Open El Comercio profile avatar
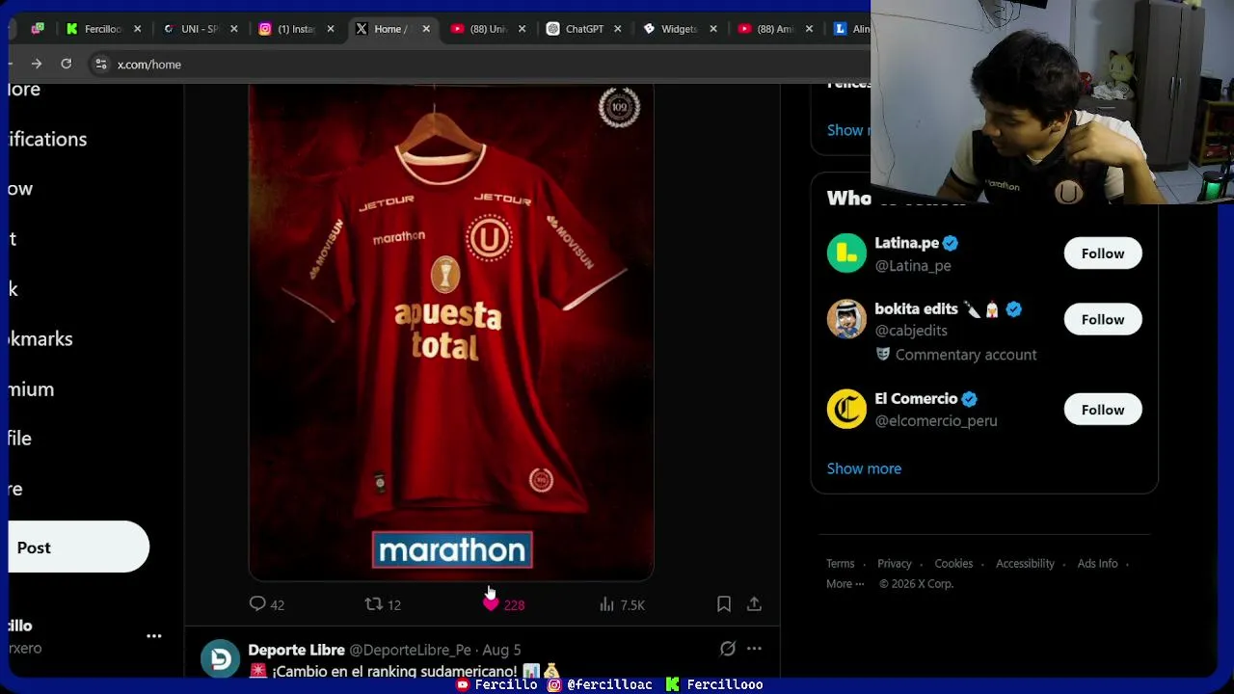Viewport: 1234px width, 694px height. (846, 410)
